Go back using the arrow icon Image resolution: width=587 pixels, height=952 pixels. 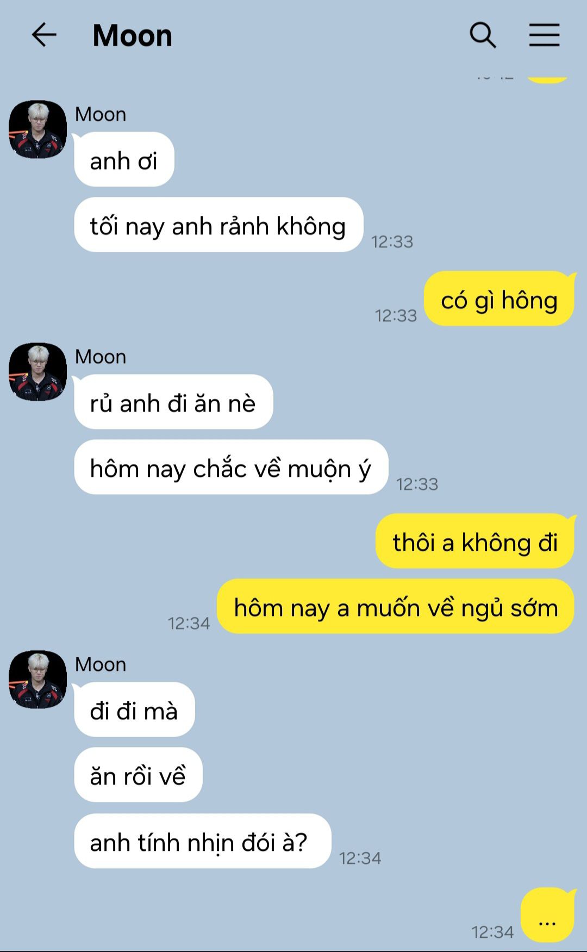44,35
